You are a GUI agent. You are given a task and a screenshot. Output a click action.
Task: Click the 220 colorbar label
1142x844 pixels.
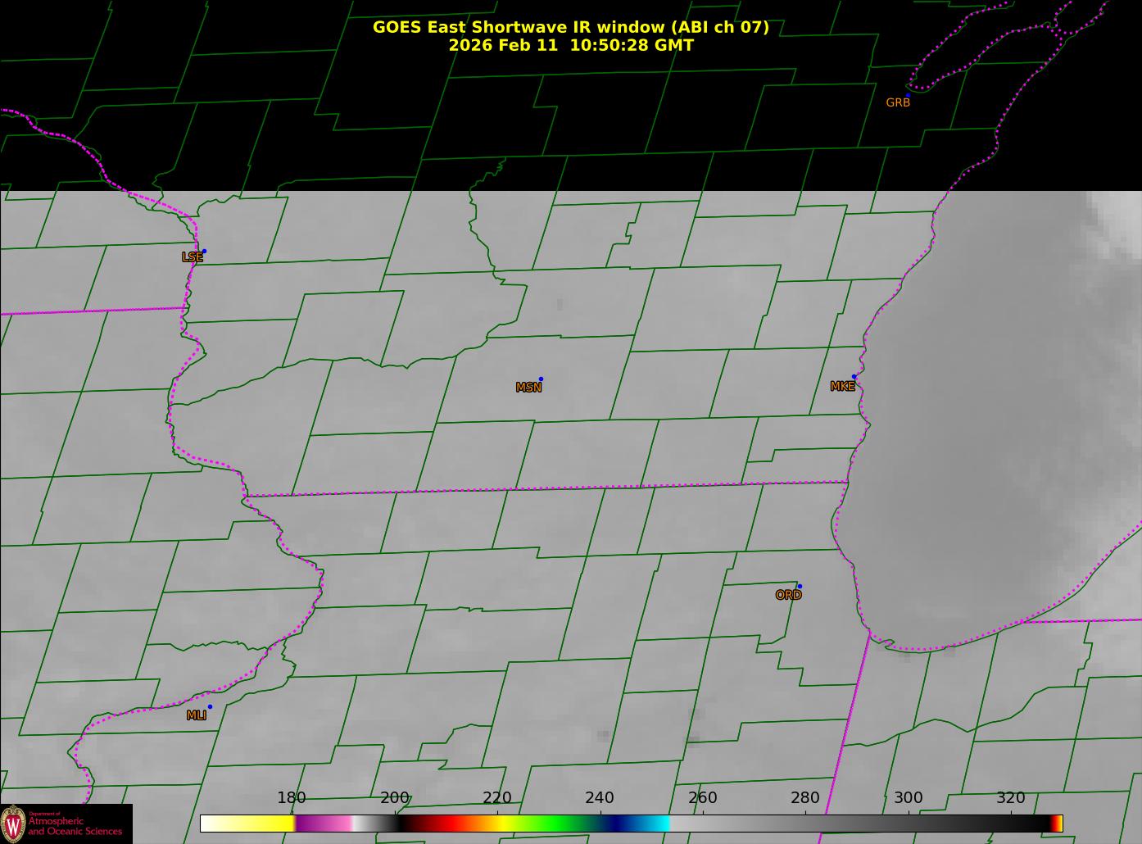[497, 798]
